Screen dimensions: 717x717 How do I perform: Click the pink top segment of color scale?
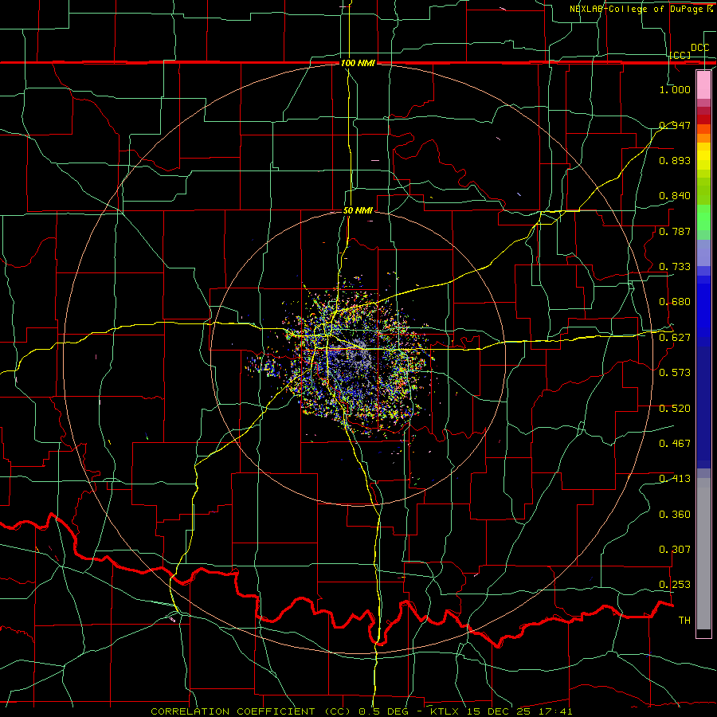[x=703, y=85]
